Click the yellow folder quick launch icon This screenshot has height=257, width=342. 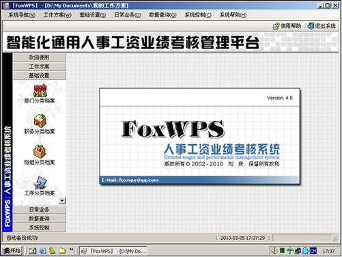(x=62, y=251)
